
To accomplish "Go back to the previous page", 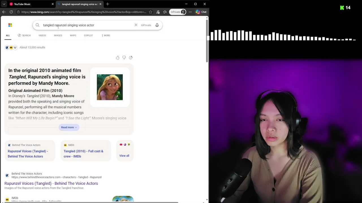I will coord(4,12).
